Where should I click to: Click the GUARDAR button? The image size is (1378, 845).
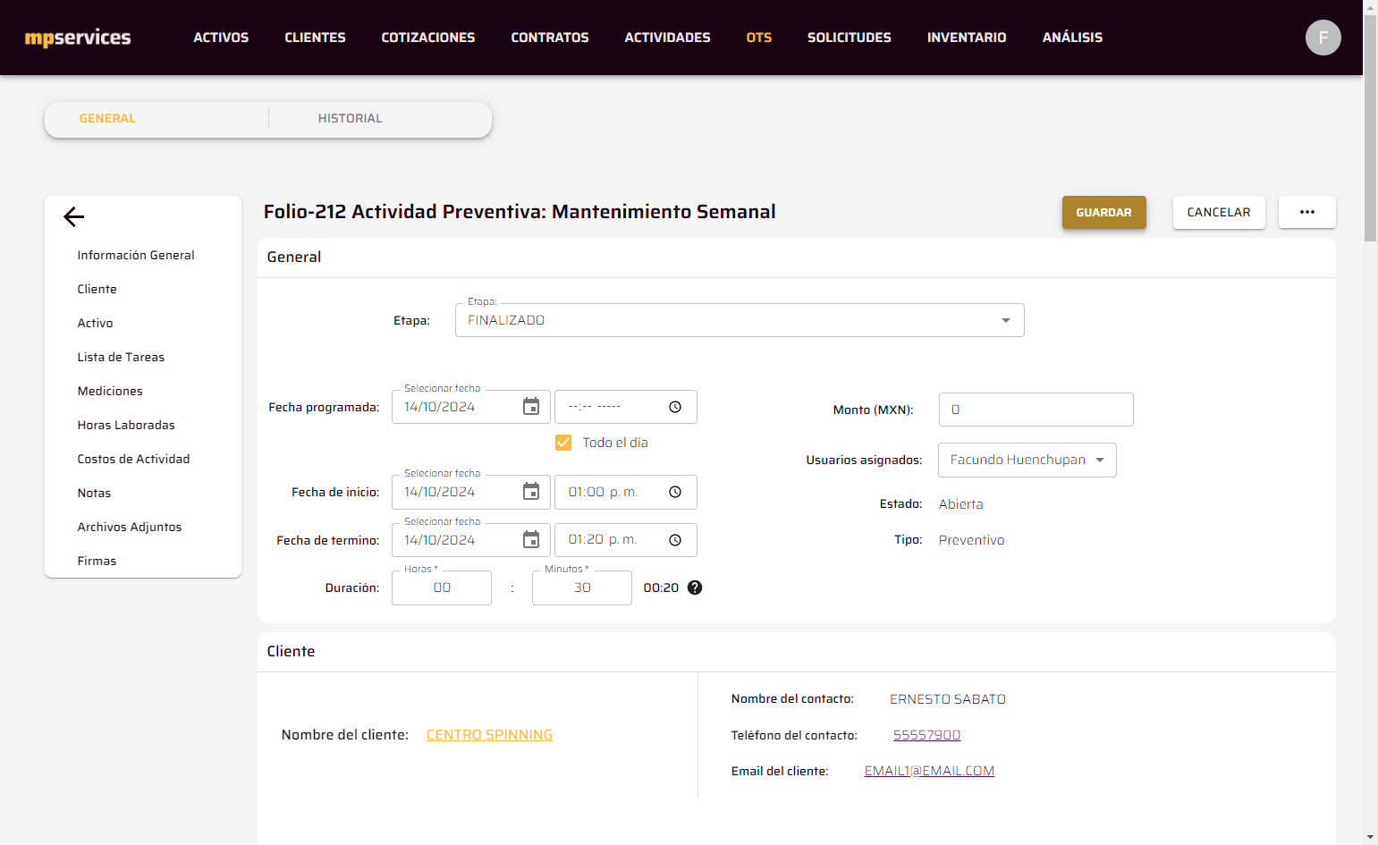pos(1103,212)
